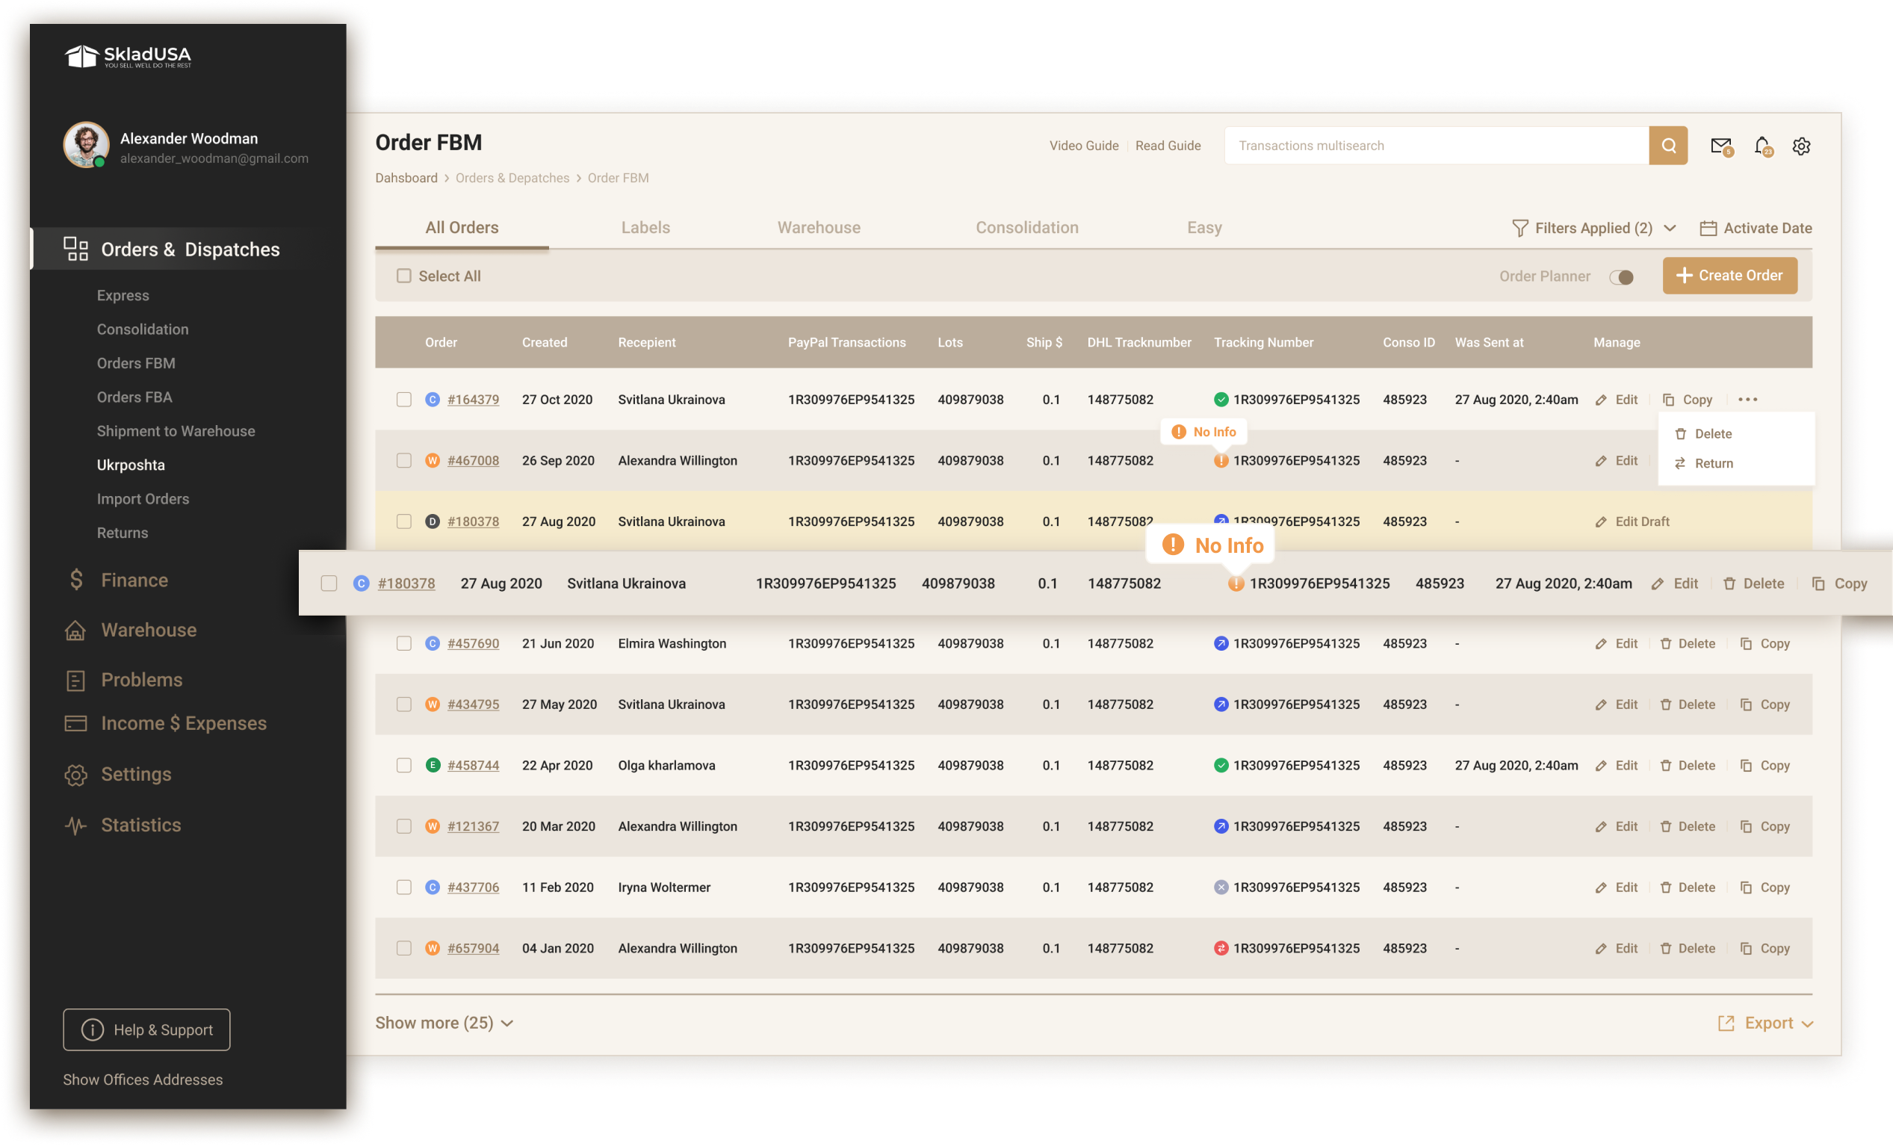Toggle the Order Planner switch
The height and width of the screenshot is (1146, 1893).
pos(1621,276)
